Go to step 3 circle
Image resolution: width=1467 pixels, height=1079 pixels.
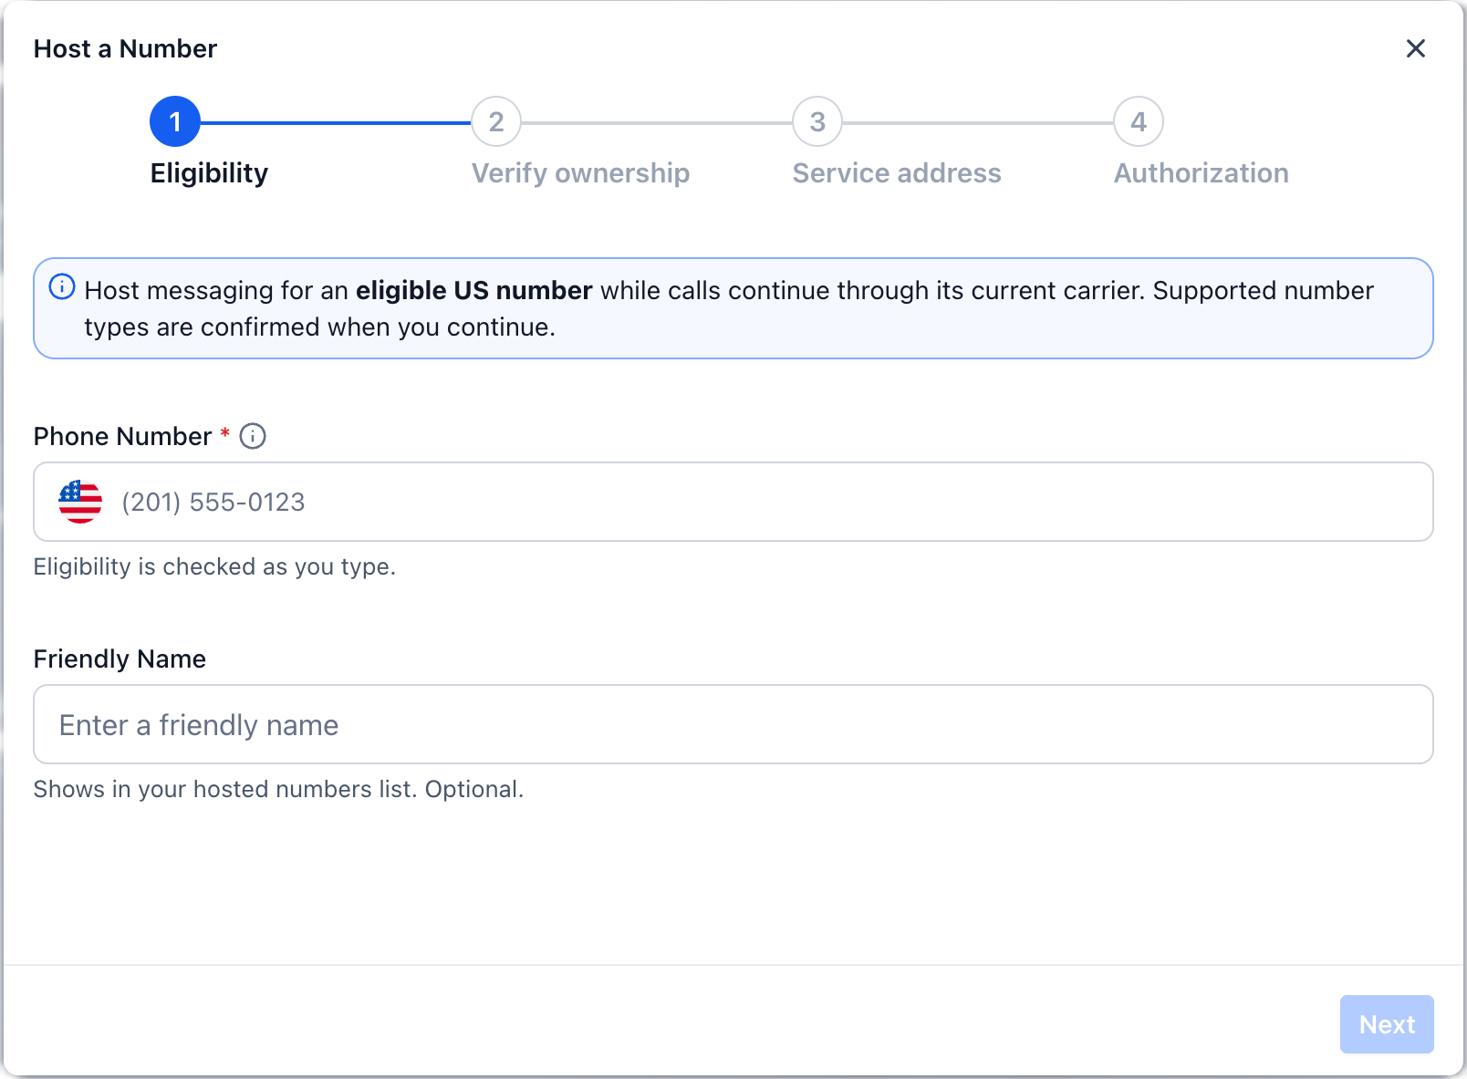817,121
